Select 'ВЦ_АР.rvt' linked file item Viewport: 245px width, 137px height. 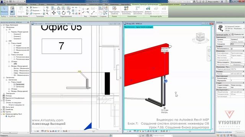[x=11, y=116]
